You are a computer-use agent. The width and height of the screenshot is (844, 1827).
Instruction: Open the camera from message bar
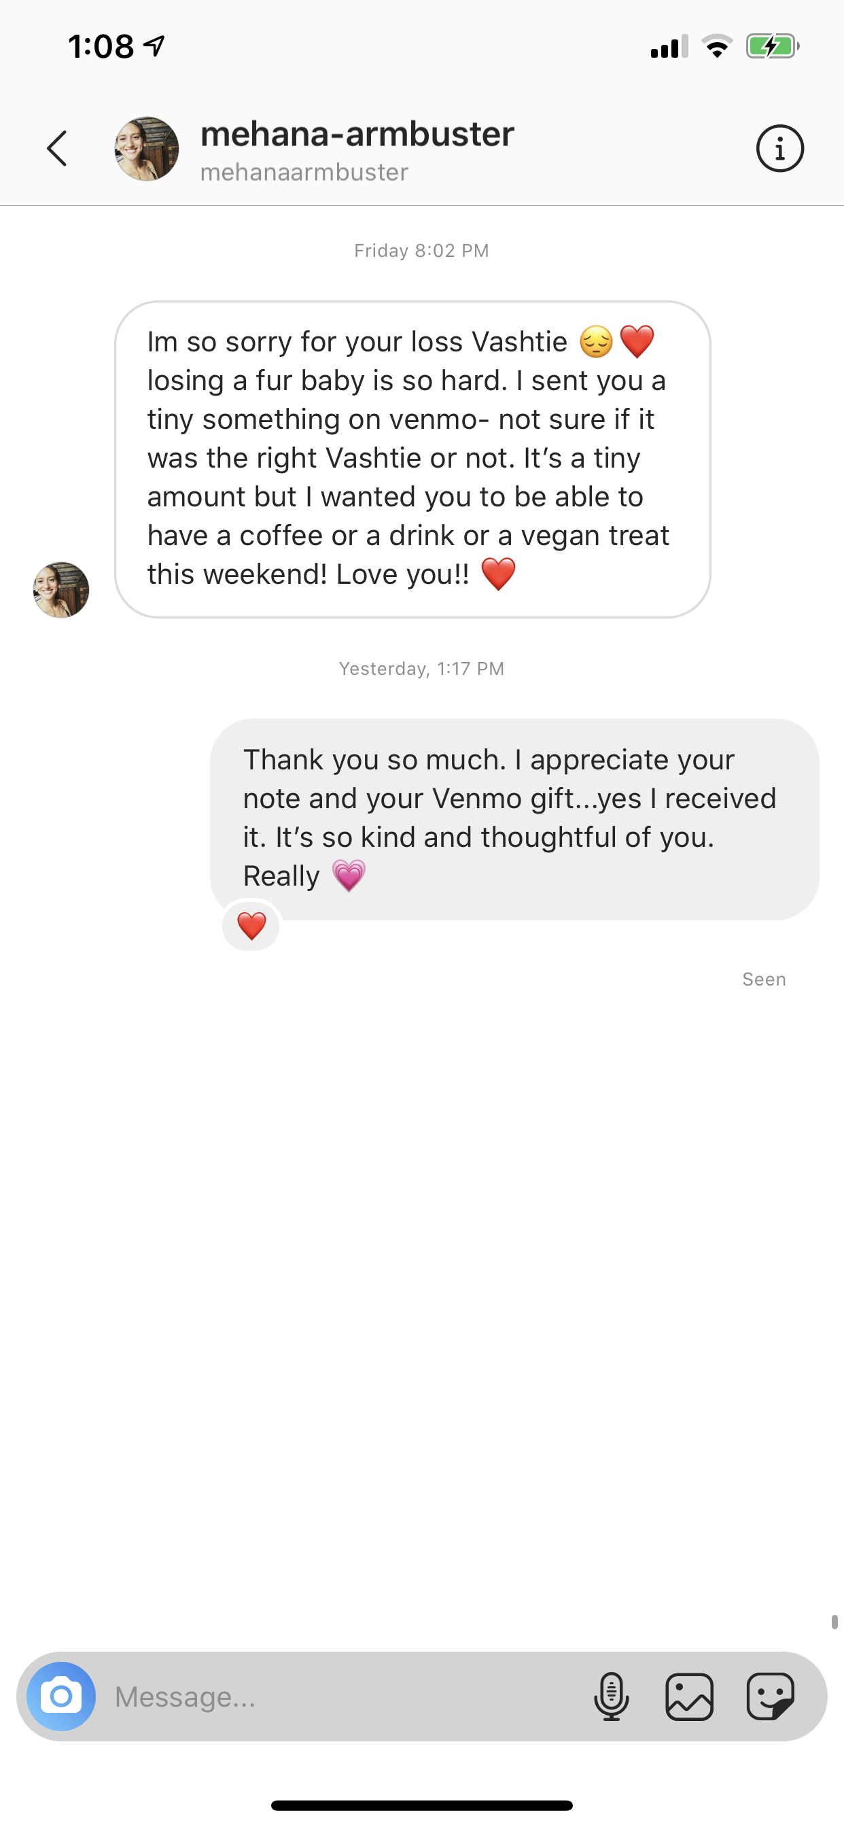tap(61, 1696)
